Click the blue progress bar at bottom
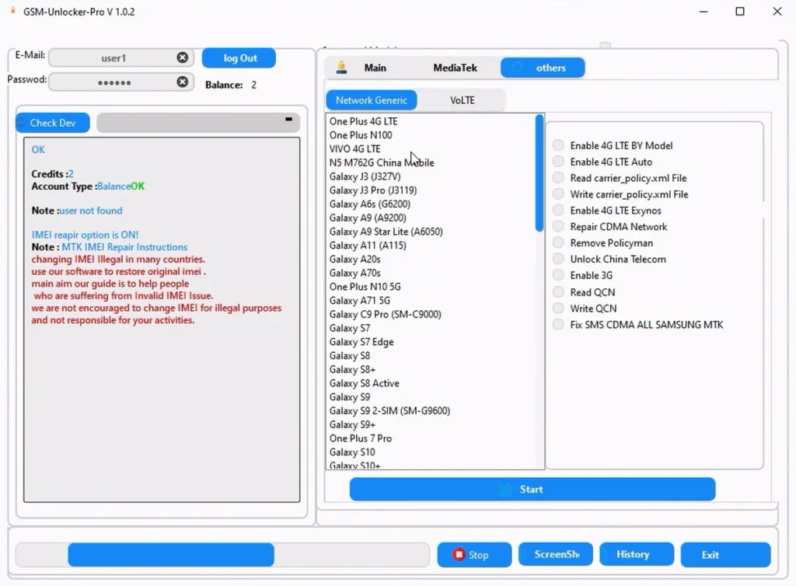796x586 pixels. pos(171,555)
